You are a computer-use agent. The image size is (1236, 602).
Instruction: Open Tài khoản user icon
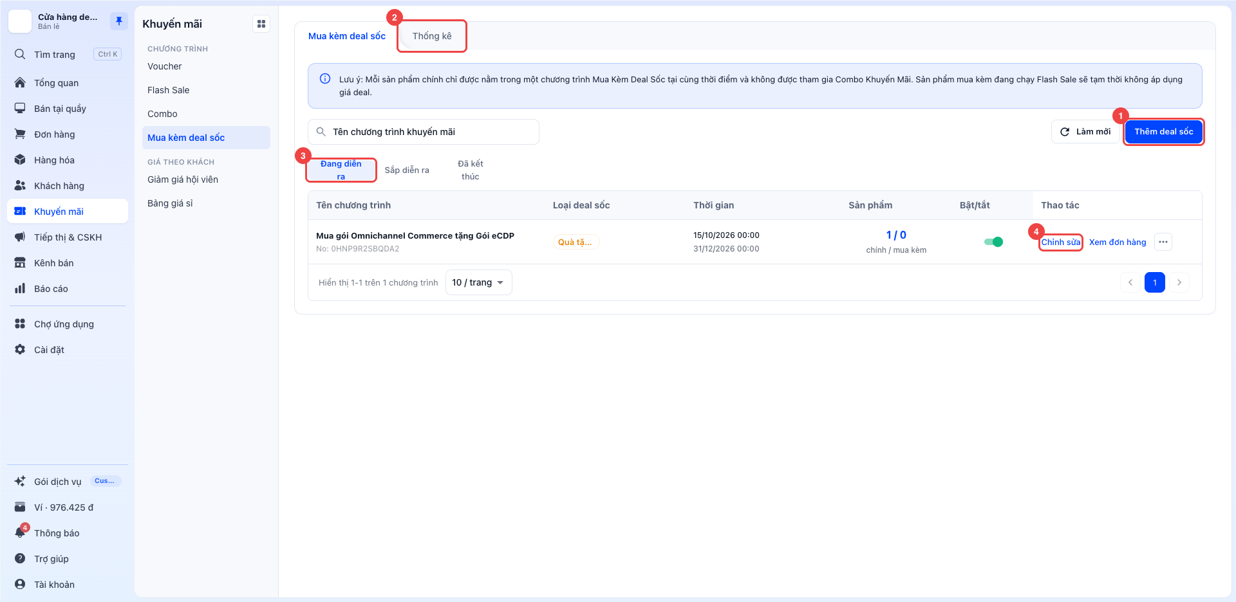20,584
